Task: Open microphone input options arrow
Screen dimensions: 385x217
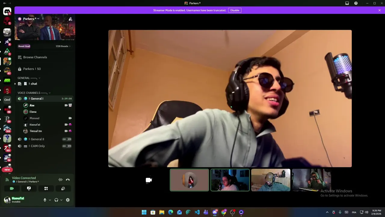Action: pos(50,200)
